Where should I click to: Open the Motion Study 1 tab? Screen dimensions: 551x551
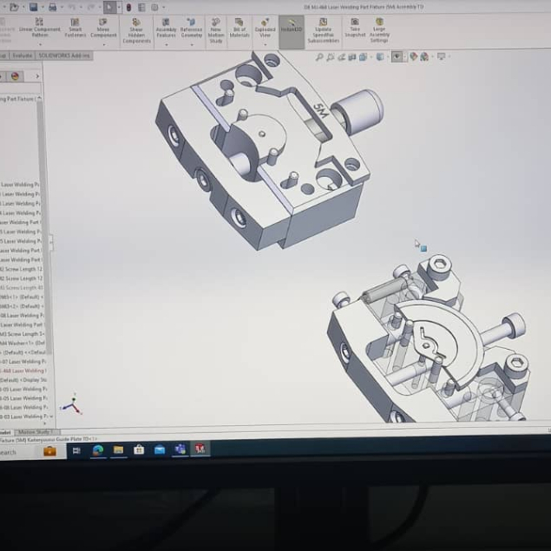click(36, 431)
